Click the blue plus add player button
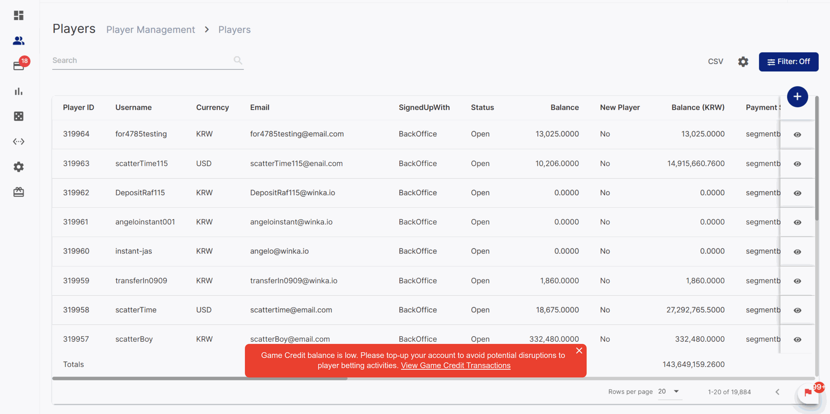The height and width of the screenshot is (414, 830). click(x=797, y=97)
